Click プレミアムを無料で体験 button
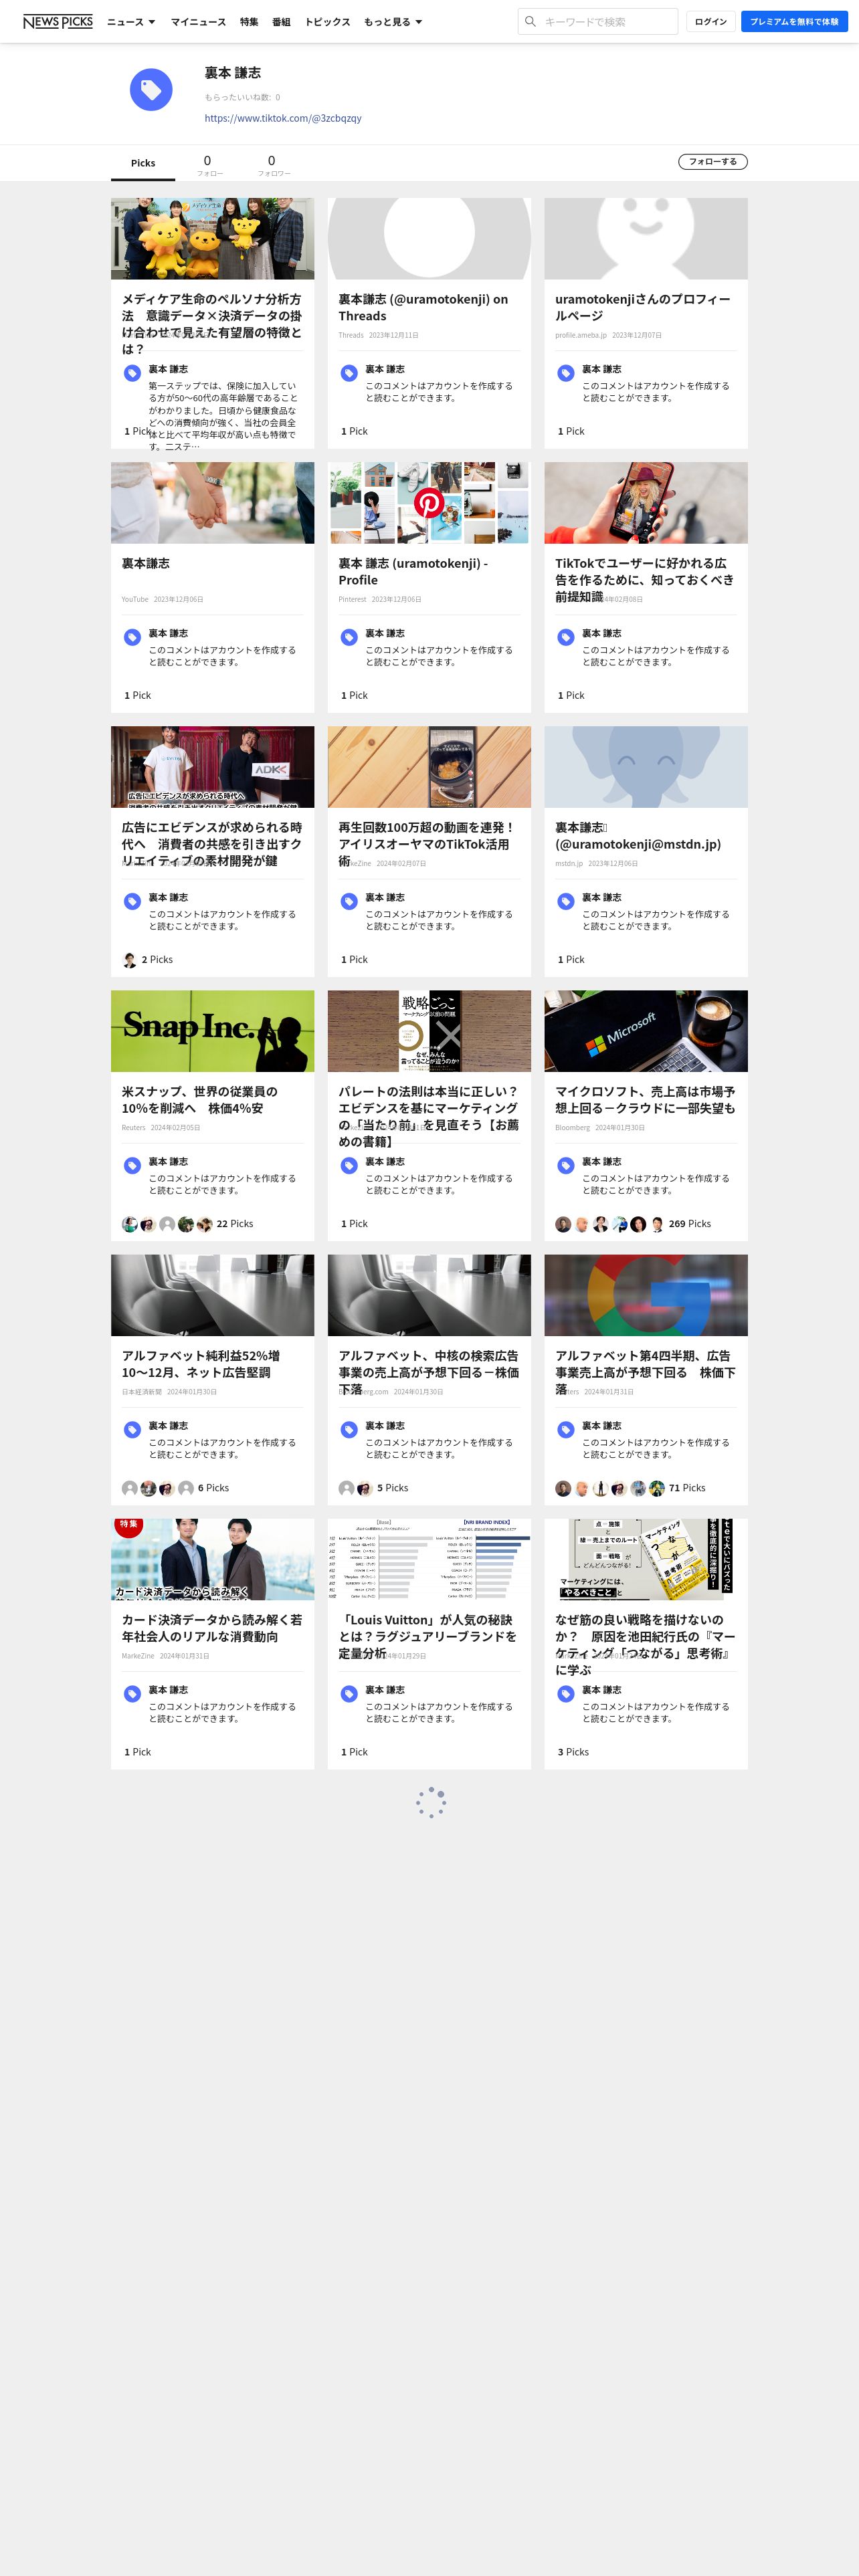The width and height of the screenshot is (859, 2576). (794, 21)
